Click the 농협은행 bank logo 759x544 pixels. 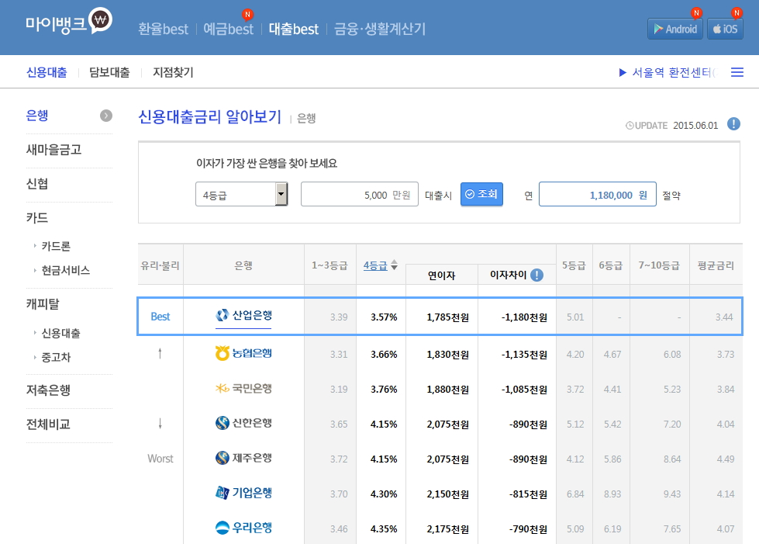243,353
